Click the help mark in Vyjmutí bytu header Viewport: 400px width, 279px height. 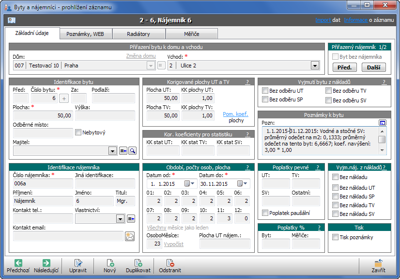[384, 82]
